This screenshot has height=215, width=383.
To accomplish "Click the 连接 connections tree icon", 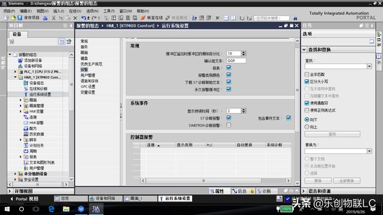I will click(26, 117).
